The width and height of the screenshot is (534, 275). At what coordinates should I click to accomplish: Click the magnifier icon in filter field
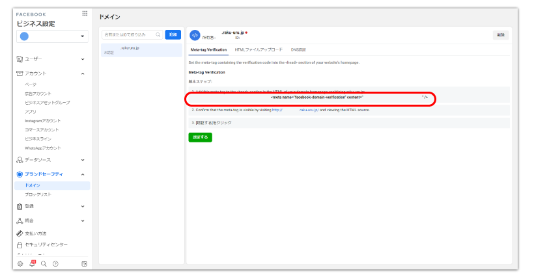click(x=158, y=34)
